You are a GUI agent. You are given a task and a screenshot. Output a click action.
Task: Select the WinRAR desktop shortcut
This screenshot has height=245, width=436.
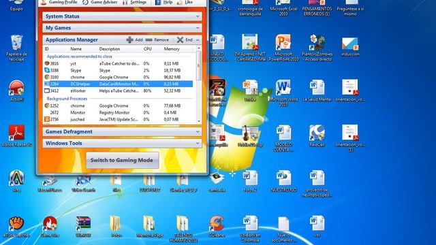click(83, 226)
